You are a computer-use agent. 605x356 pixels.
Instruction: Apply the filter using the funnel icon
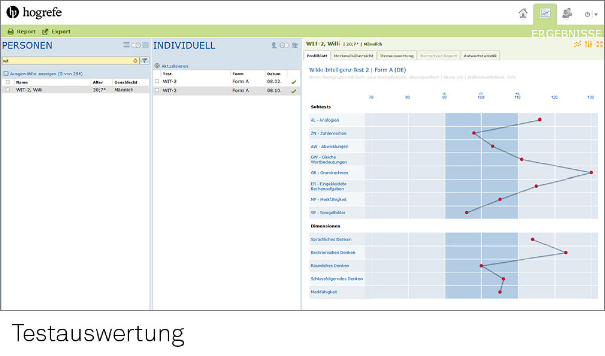(x=145, y=61)
